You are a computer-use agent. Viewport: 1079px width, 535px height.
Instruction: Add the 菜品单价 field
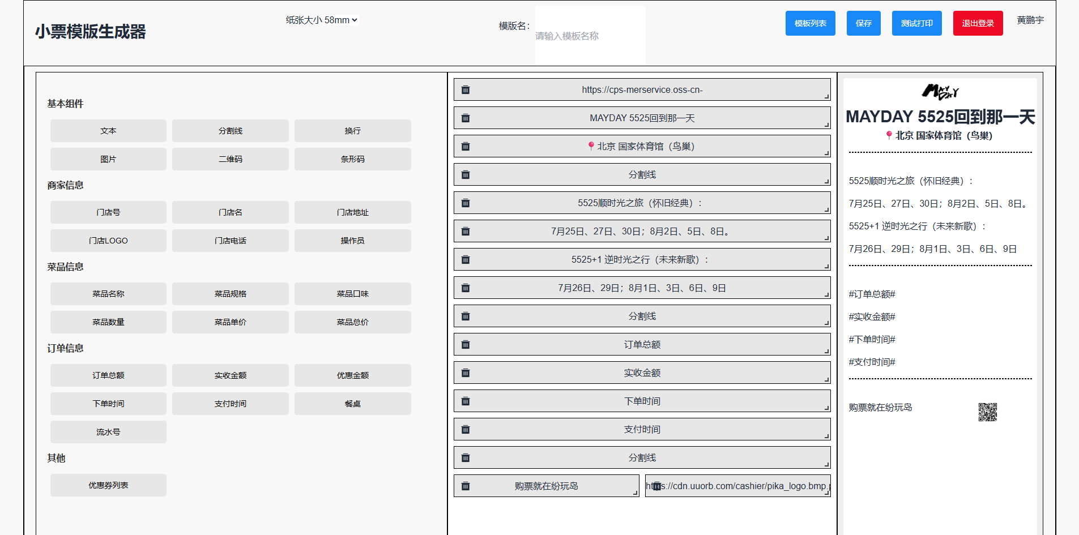(x=231, y=322)
